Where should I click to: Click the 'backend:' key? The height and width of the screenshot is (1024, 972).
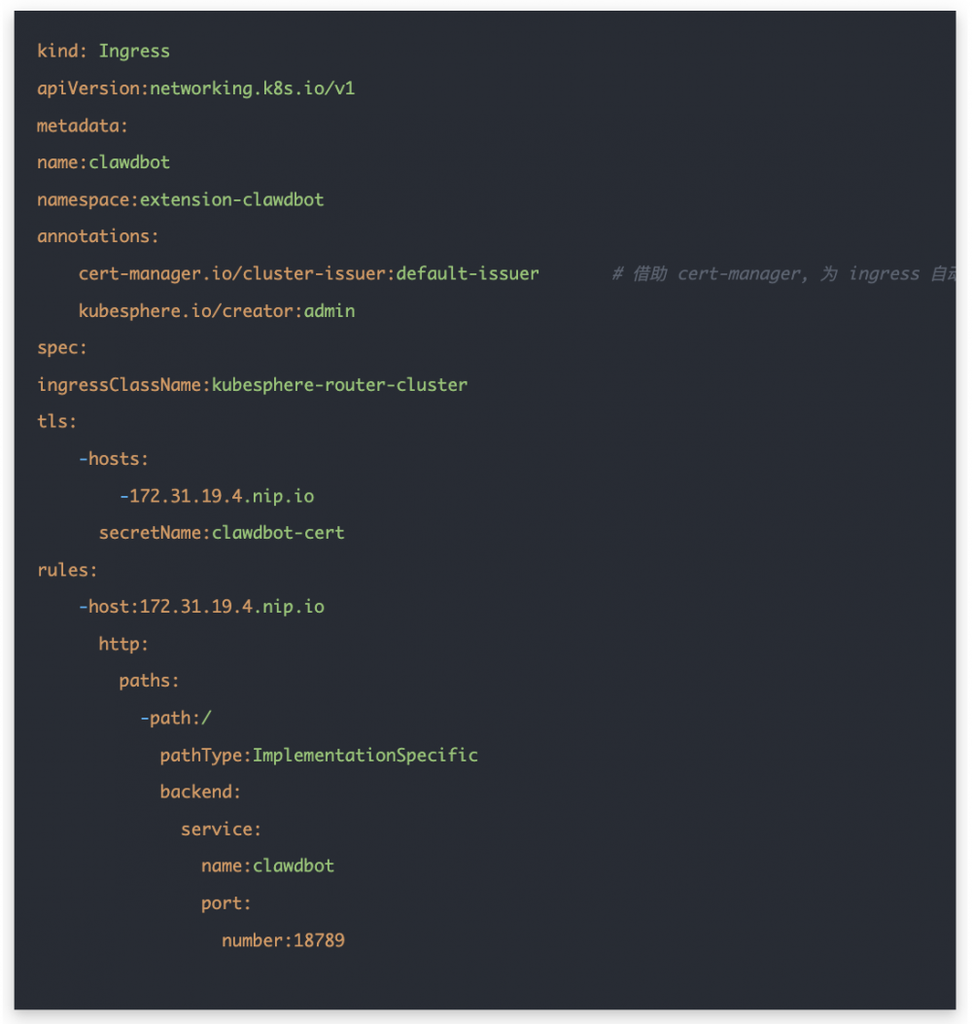200,792
